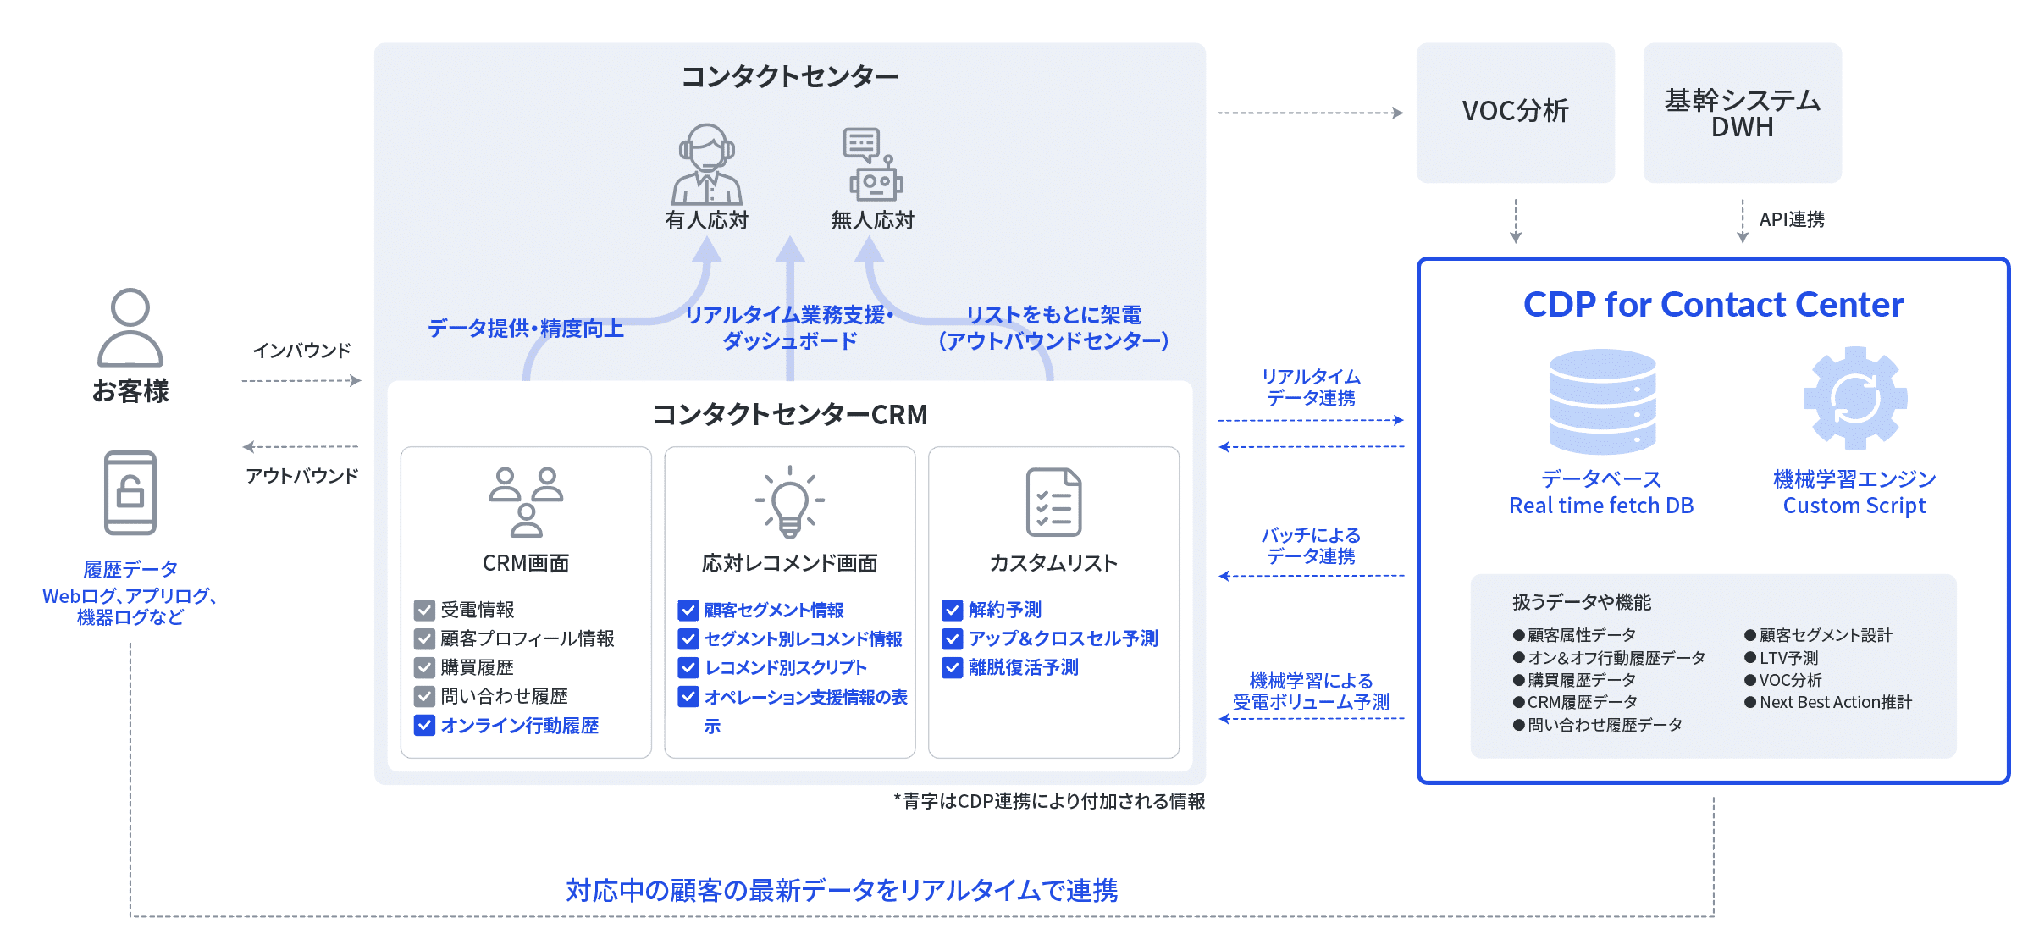Viewport: 2039px width, 945px height.
Task: Click the コンタクトセンター heading
Action: click(x=790, y=76)
